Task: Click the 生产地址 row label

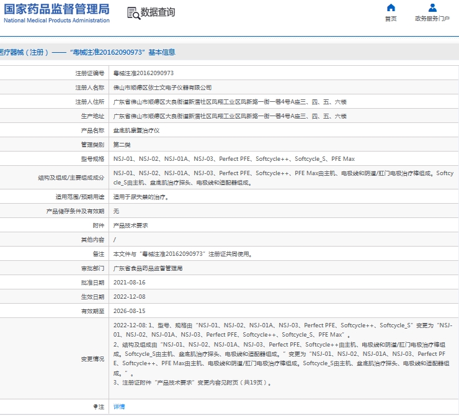Action: tap(92, 116)
